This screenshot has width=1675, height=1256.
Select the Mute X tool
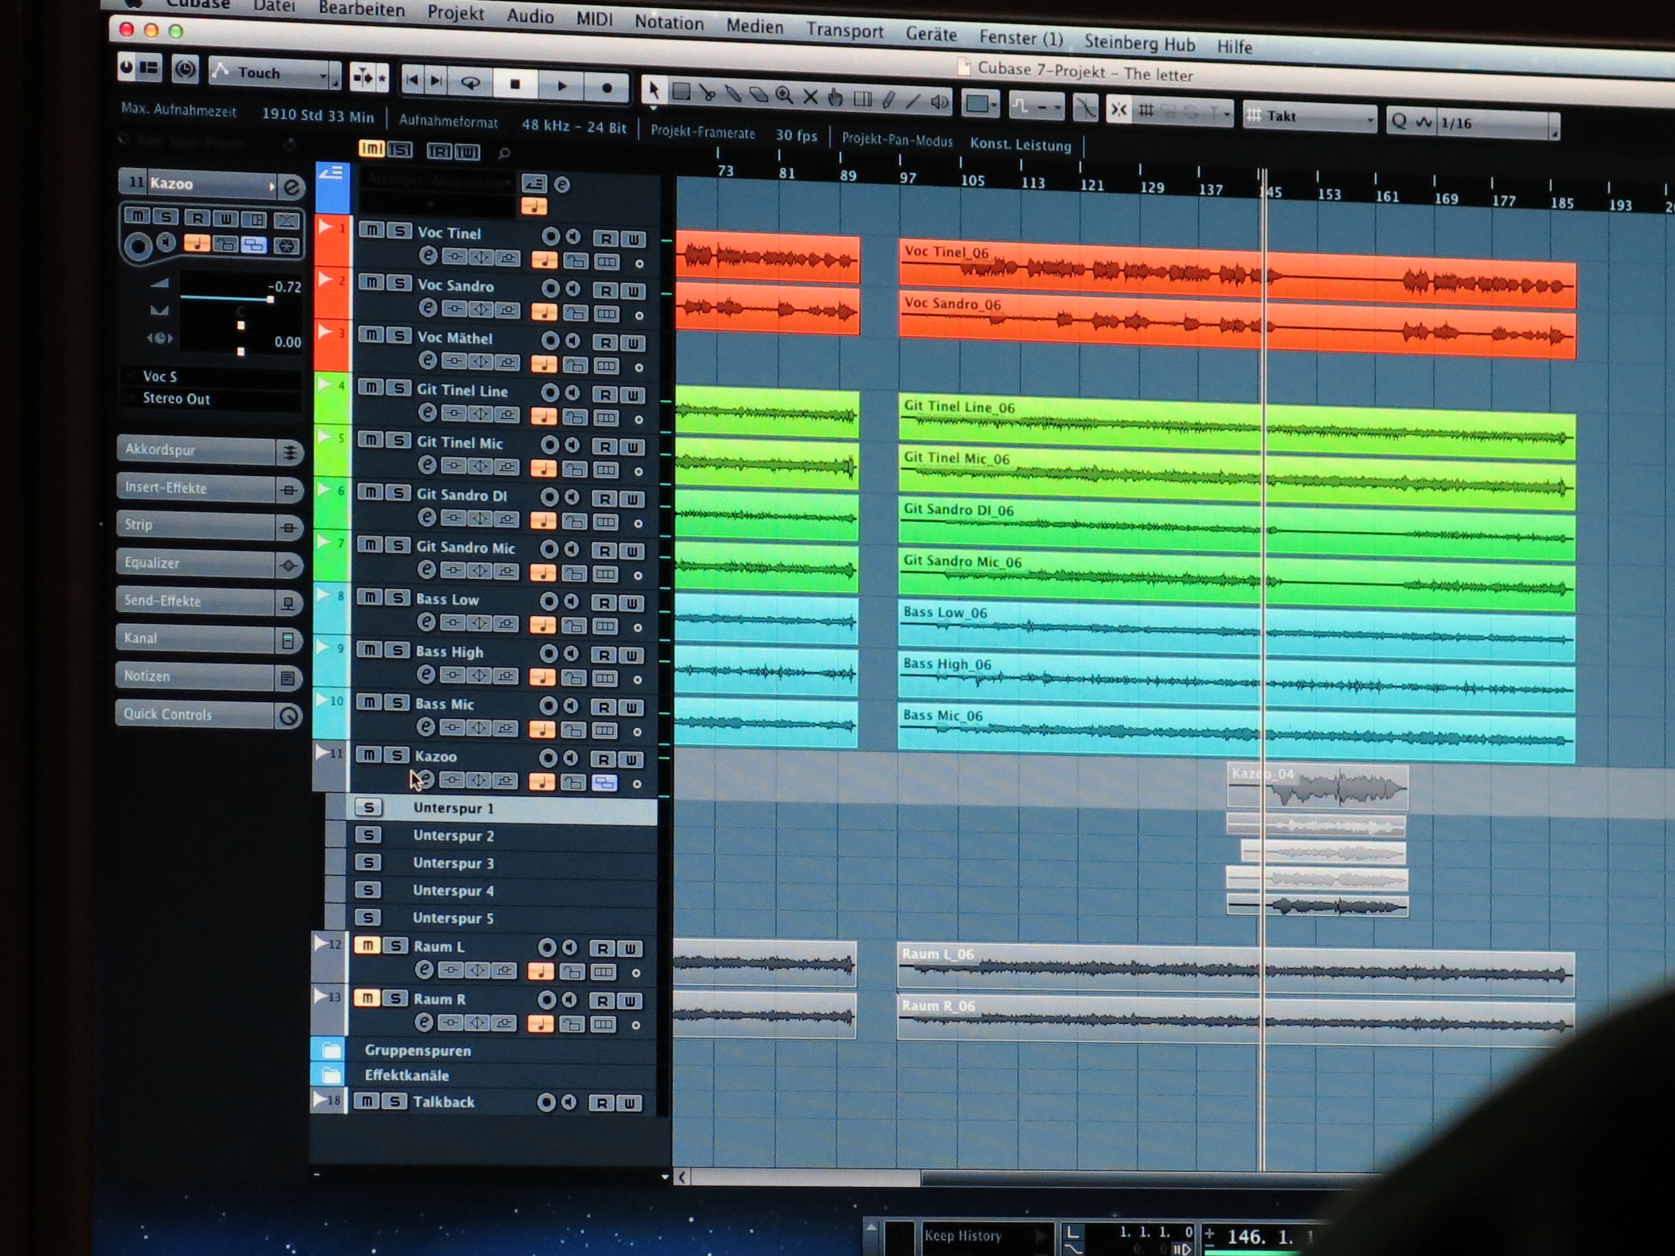coord(810,97)
